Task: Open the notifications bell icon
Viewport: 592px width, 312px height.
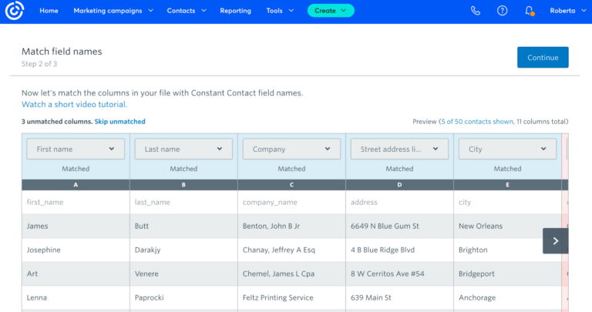Action: tap(529, 11)
